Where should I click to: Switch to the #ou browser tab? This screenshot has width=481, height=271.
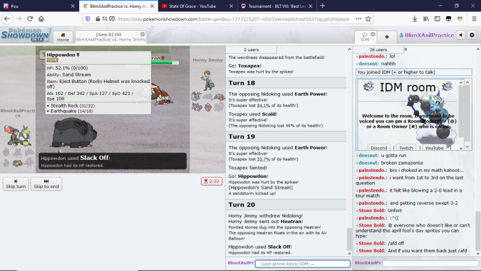coord(39,6)
